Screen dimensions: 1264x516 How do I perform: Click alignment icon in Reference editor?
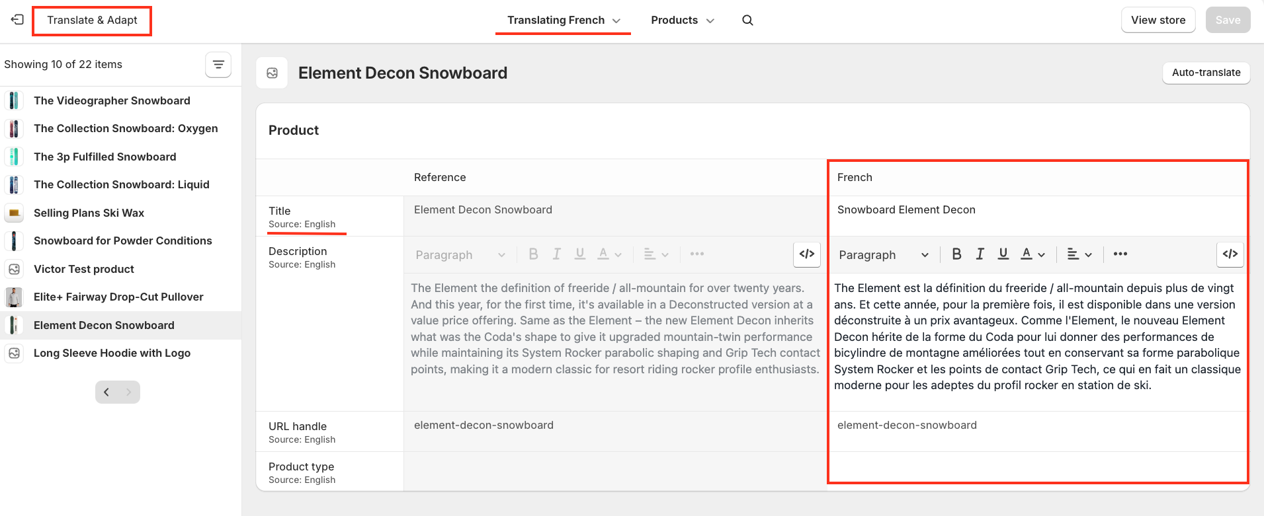click(x=656, y=254)
